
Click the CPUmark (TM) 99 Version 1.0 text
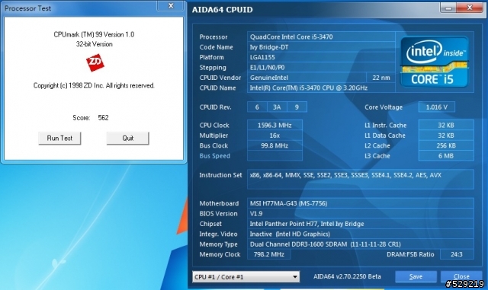tap(94, 34)
